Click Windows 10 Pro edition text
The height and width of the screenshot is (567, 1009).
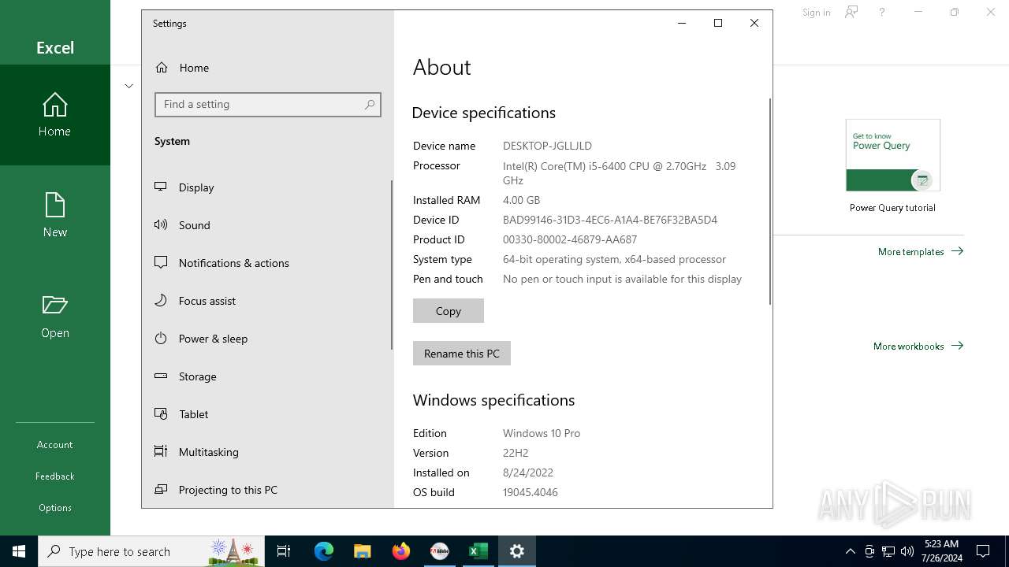tap(542, 433)
